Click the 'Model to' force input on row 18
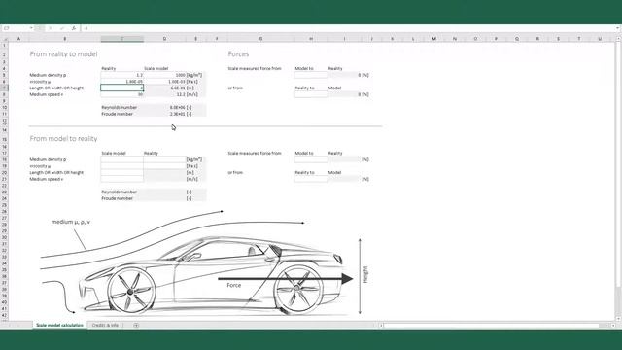 [x=311, y=159]
